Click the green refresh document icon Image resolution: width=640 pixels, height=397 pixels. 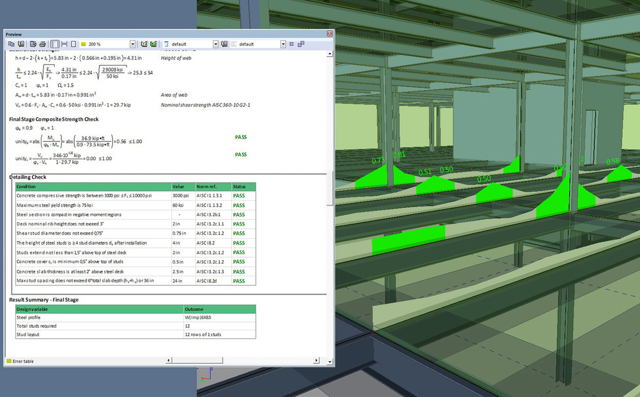tap(154, 44)
